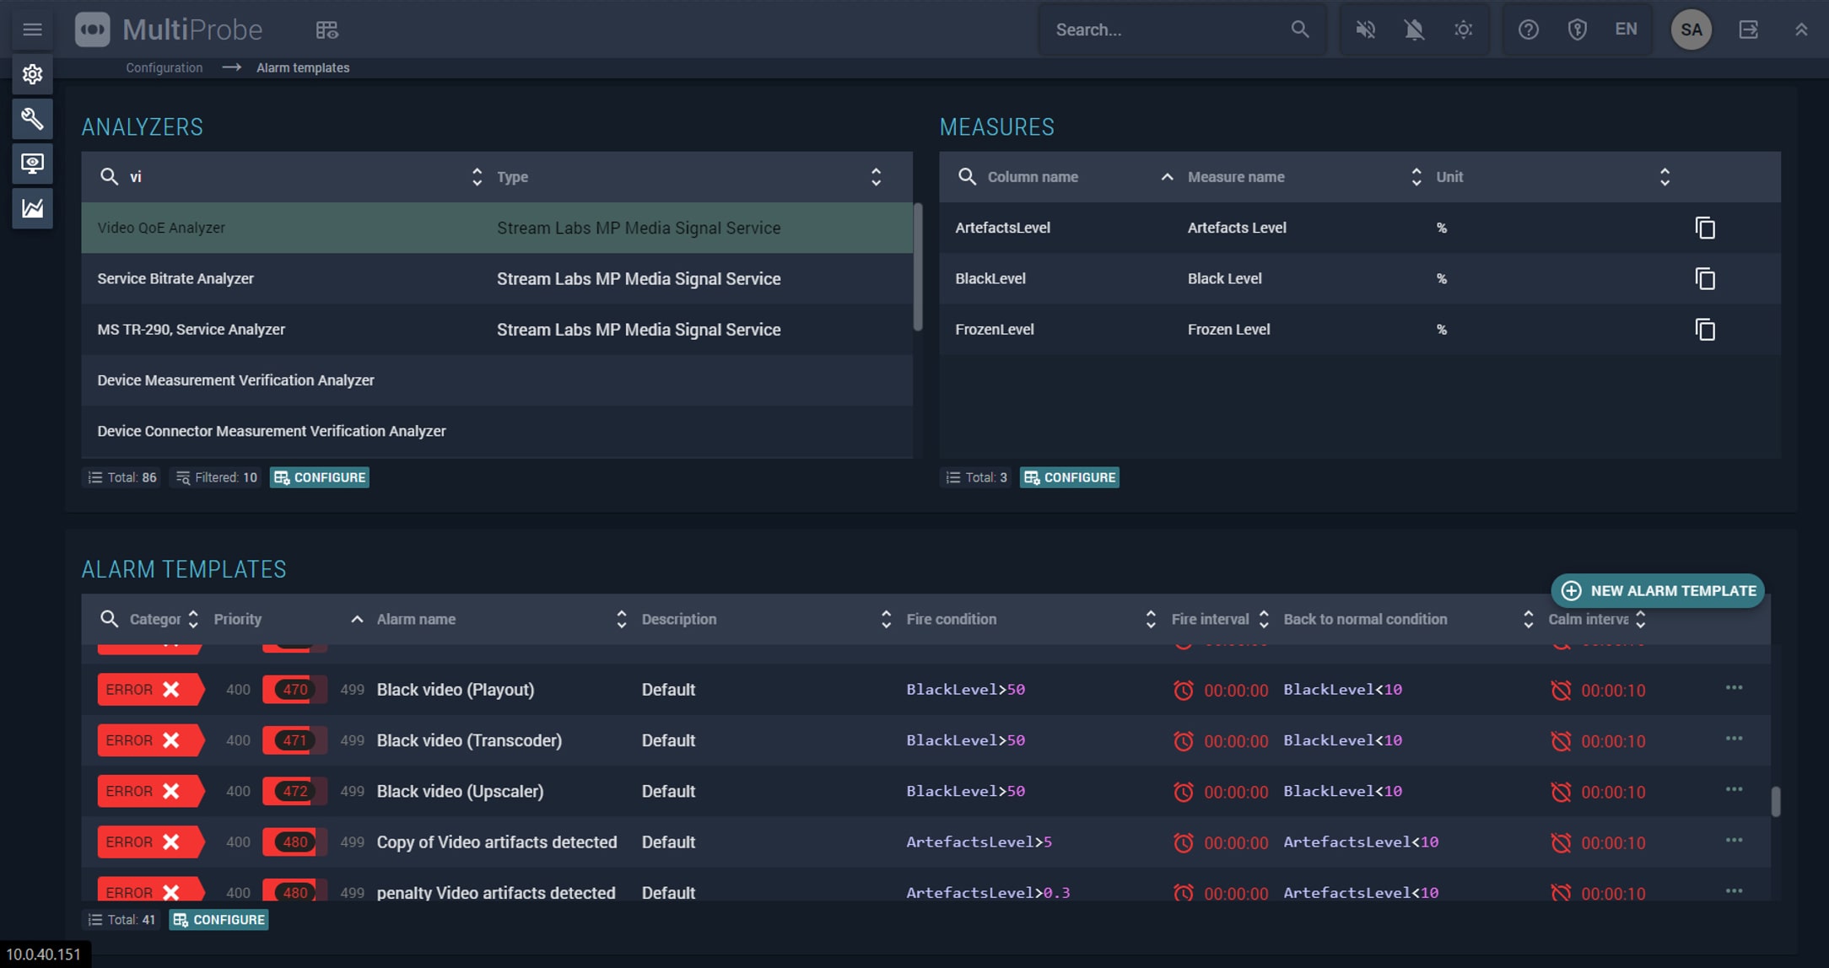The width and height of the screenshot is (1829, 968).
Task: Click the alarm templates table scrollbar
Action: click(1776, 801)
